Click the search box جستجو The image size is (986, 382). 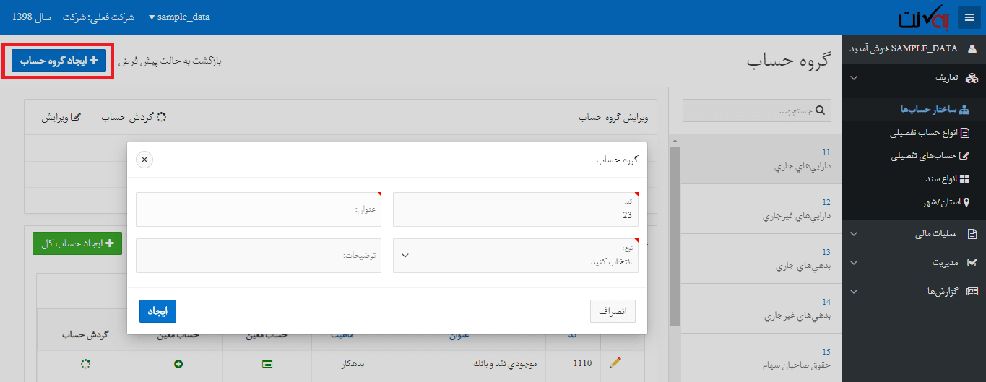(756, 110)
